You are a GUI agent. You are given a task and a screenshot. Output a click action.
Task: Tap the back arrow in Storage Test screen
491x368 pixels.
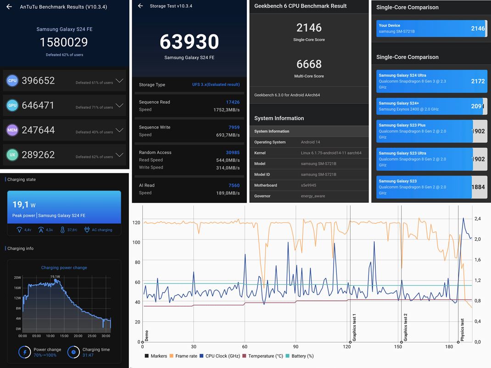point(140,6)
